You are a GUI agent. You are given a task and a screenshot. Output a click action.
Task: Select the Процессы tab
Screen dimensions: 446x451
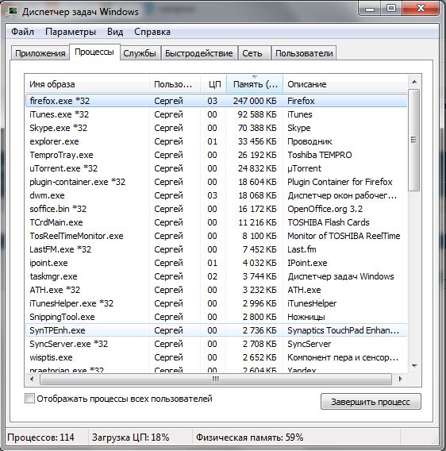tap(94, 52)
